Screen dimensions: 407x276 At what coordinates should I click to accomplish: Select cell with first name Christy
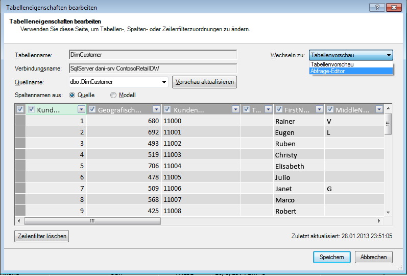[x=299, y=154]
